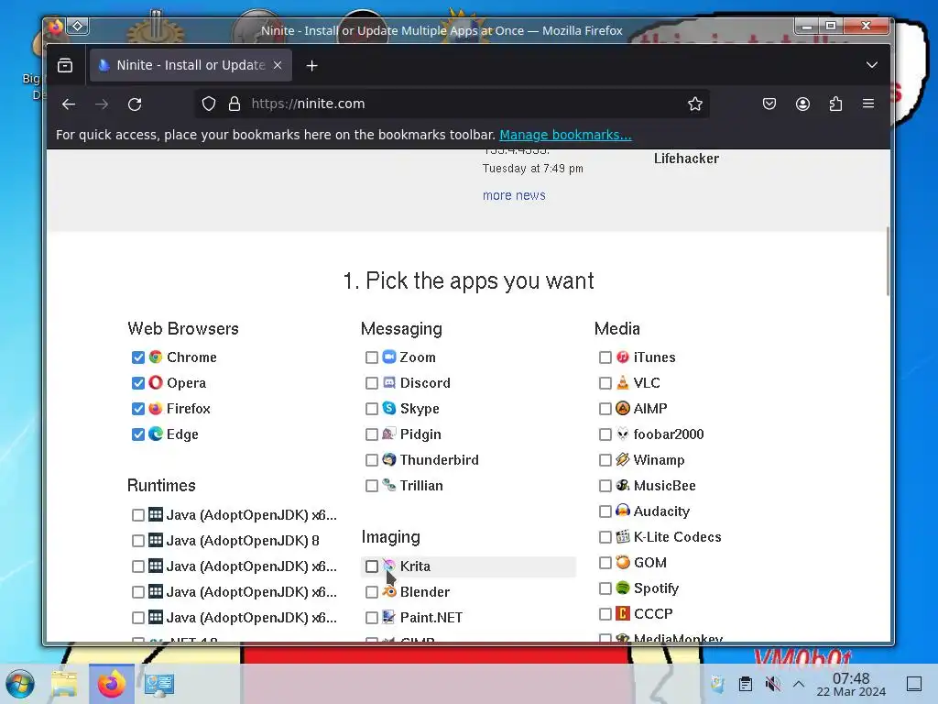Screen dimensions: 938x704
Task: Click the AIMP logo icon
Action: coord(623,408)
